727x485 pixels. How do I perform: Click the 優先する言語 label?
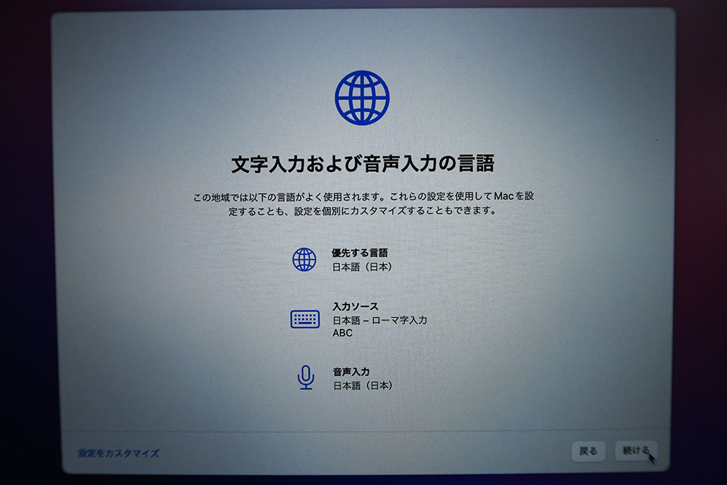coord(360,253)
